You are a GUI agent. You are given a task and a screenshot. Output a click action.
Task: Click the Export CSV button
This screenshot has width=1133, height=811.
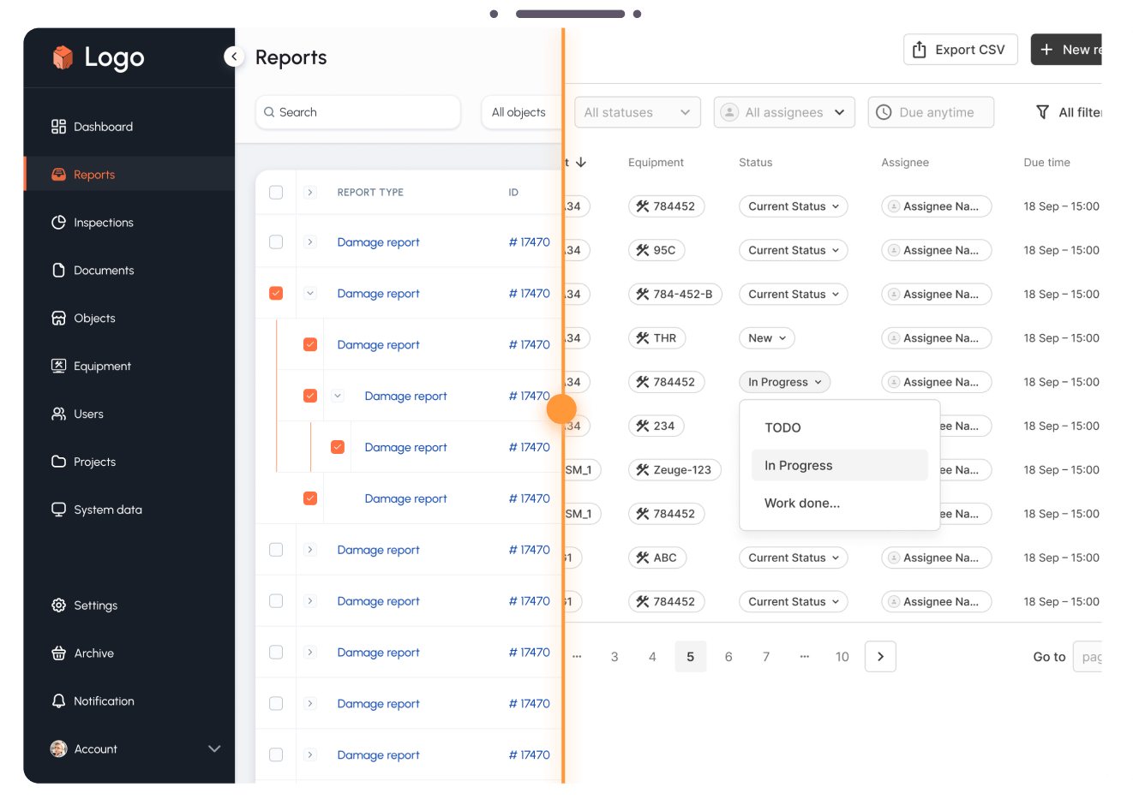(961, 50)
